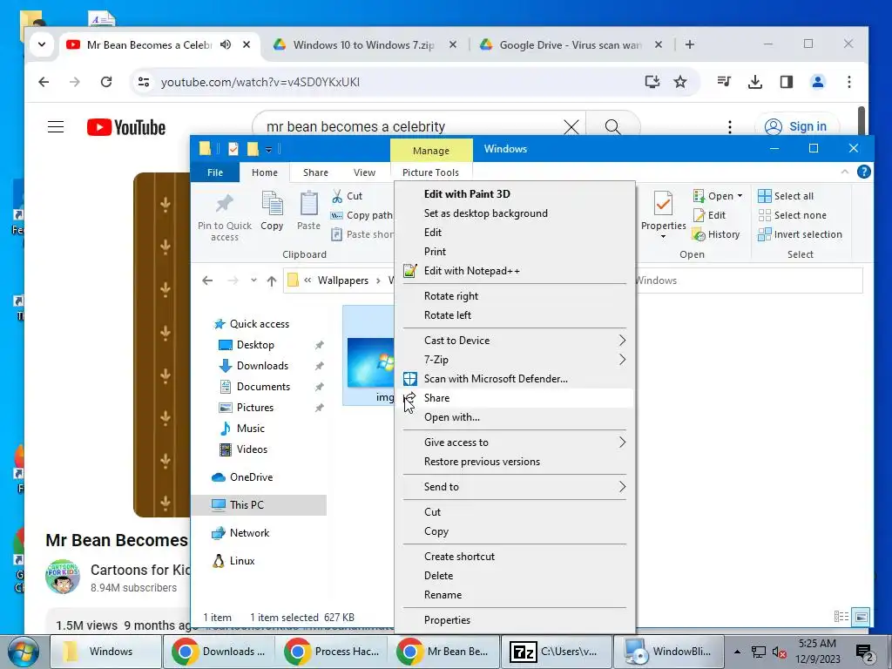Click Invert selection in ribbon
The image size is (892, 669).
click(800, 234)
